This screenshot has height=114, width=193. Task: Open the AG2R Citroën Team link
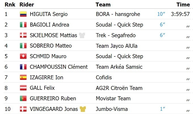point(119,88)
